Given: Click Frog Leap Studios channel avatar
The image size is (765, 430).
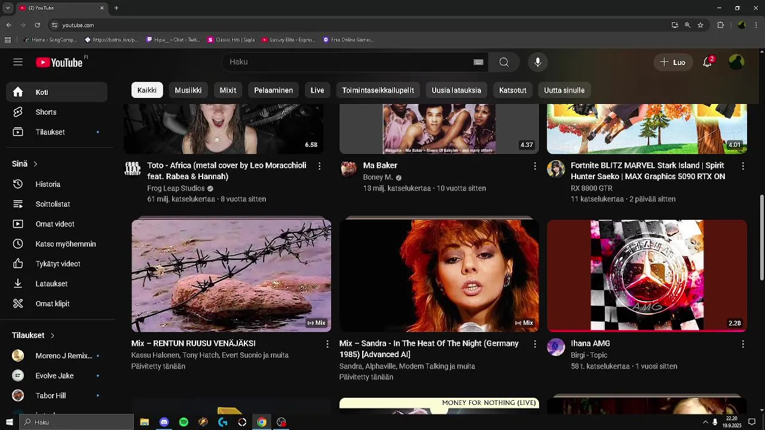Looking at the screenshot, I should point(133,169).
